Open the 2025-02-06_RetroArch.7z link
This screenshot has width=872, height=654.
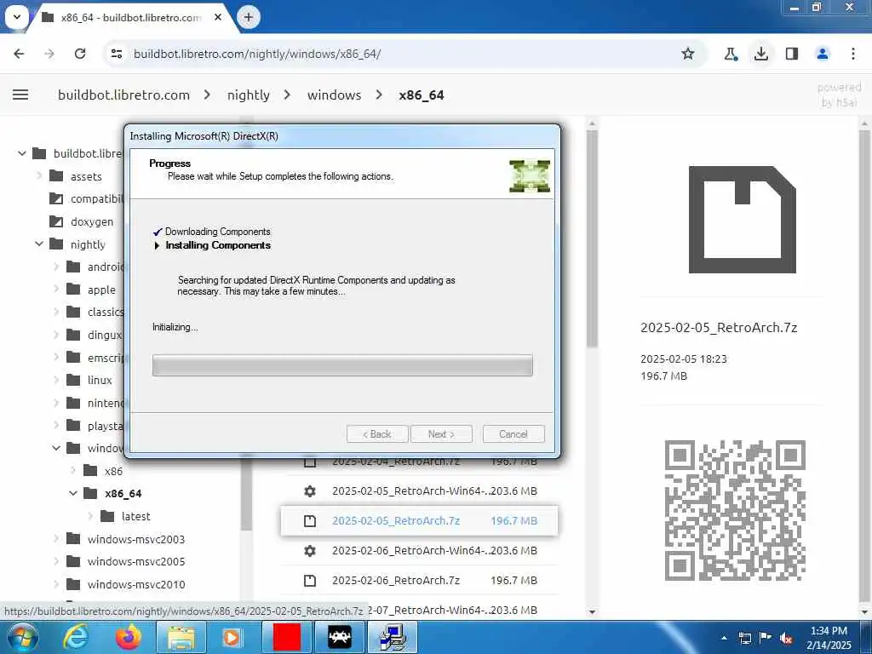[x=396, y=581]
